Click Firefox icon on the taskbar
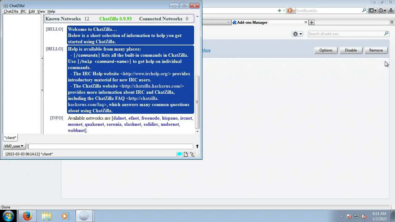Image resolution: width=395 pixels, height=222 pixels. point(27,216)
